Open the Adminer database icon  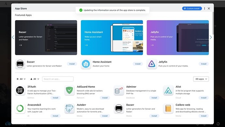point(119,90)
